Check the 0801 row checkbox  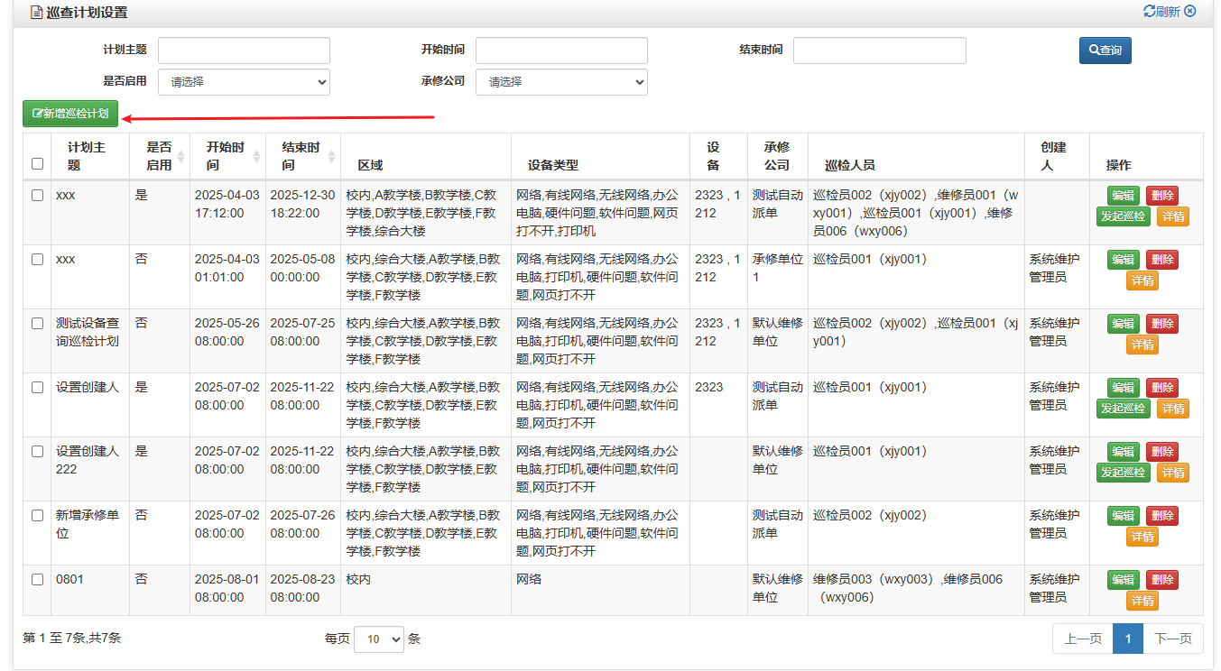coord(37,579)
